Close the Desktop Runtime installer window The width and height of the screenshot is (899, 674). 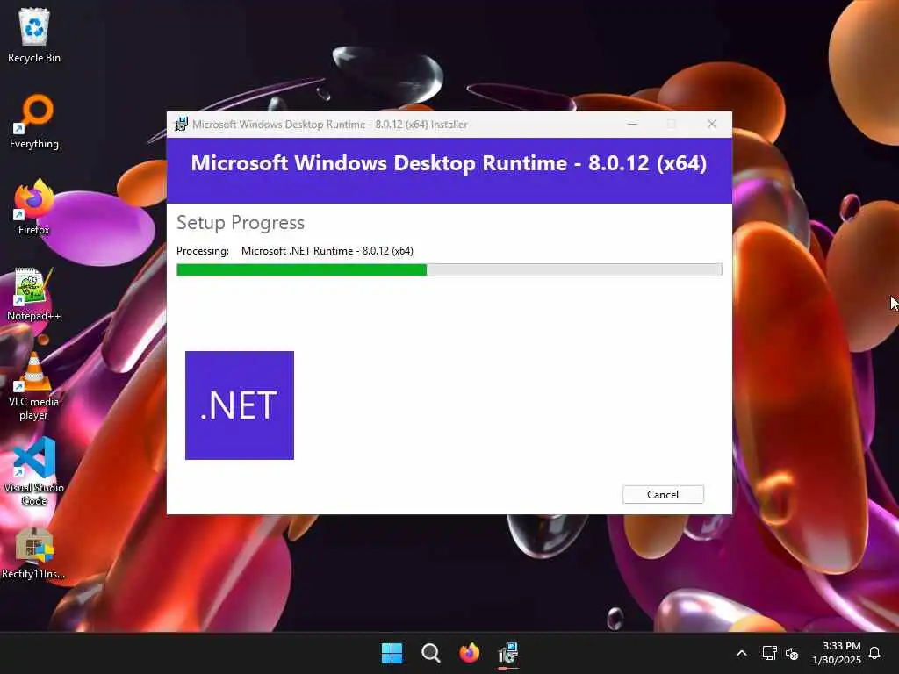(x=711, y=125)
